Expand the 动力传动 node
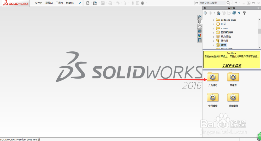This screenshot has width=261, height=141. (213, 37)
